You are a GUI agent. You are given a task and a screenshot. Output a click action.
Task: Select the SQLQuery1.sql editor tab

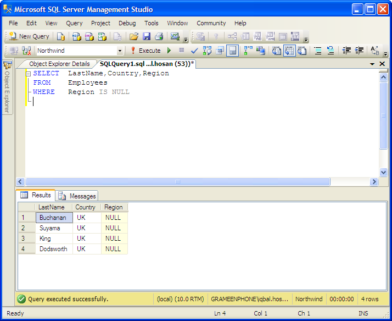tap(147, 64)
